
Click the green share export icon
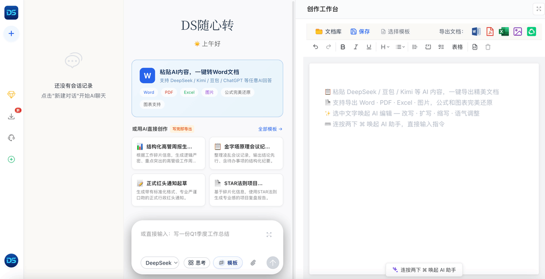(x=532, y=31)
